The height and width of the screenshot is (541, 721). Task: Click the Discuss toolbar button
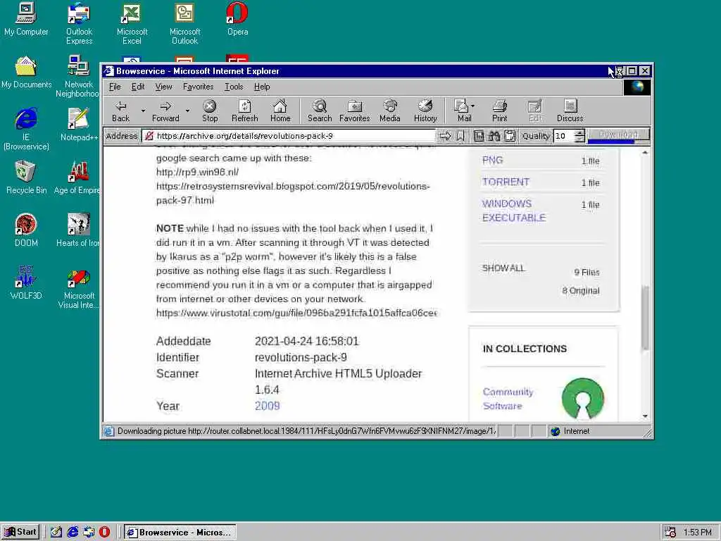570,111
